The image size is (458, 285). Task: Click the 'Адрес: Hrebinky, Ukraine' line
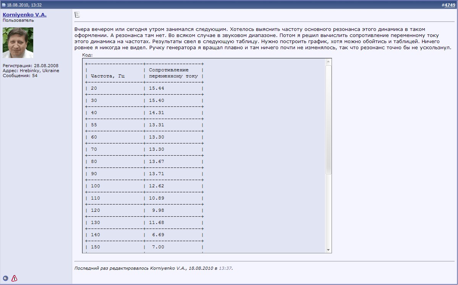point(31,71)
